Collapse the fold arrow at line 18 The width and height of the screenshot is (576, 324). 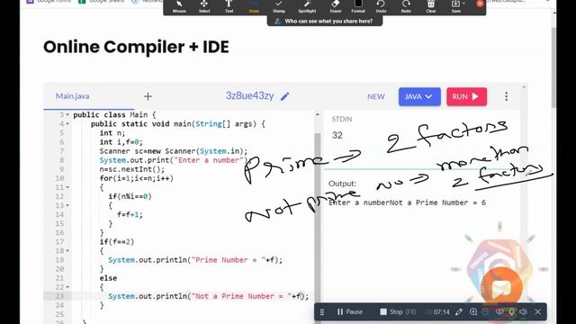[x=67, y=251]
